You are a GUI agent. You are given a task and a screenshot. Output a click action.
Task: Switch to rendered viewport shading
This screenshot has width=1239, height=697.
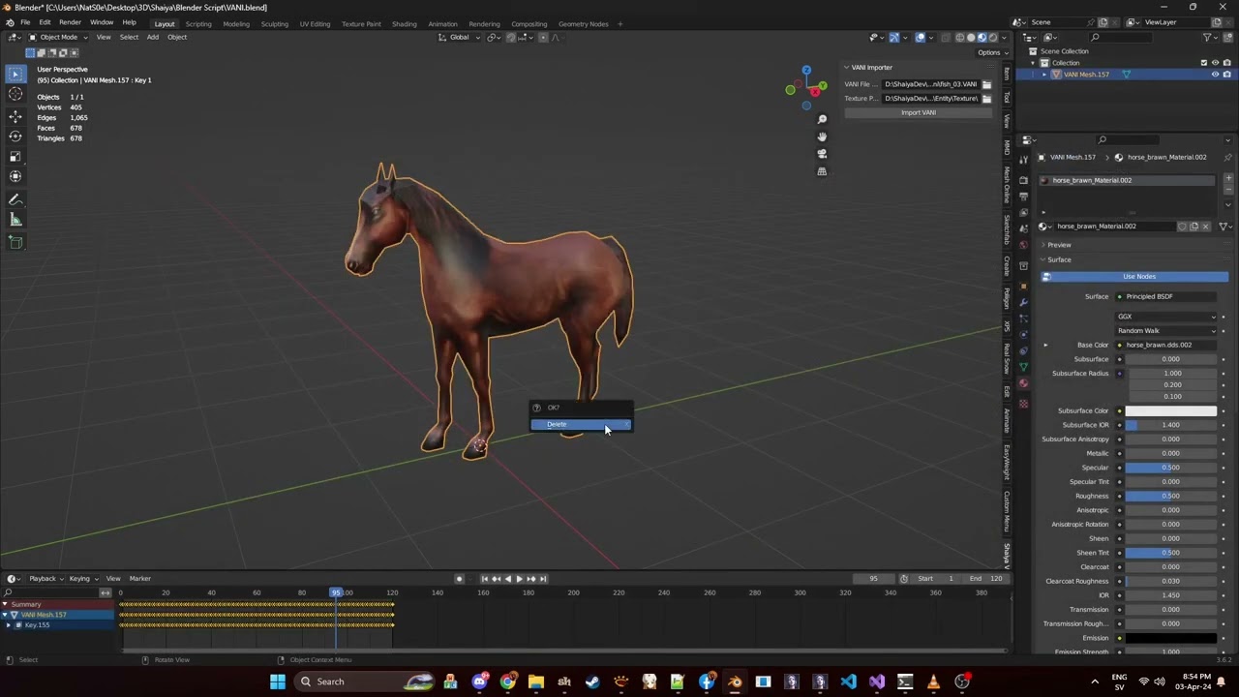pyautogui.click(x=992, y=38)
